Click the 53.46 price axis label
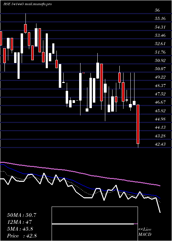 pyautogui.click(x=160, y=35)
